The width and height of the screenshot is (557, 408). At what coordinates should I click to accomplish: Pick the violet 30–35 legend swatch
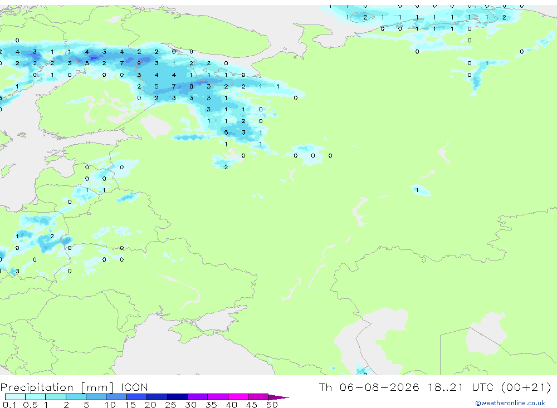[197, 397]
